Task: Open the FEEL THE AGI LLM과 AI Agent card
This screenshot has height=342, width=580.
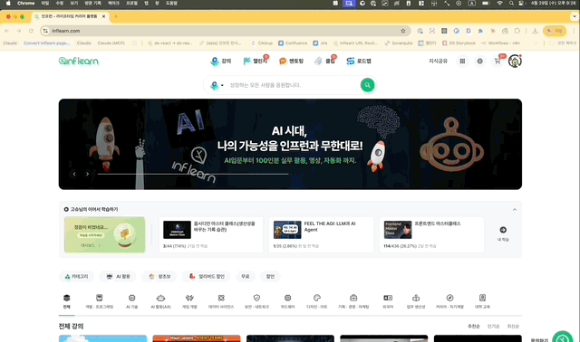Action: coord(321,234)
